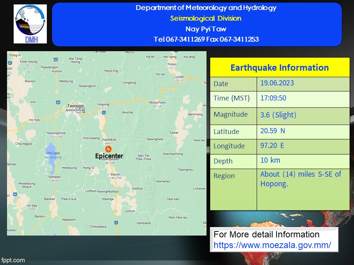
Task: Click He Hoe label on map
Action: (x=34, y=120)
